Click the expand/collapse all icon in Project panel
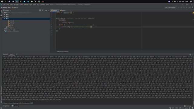This screenshot has width=194, height=109. (43, 10)
